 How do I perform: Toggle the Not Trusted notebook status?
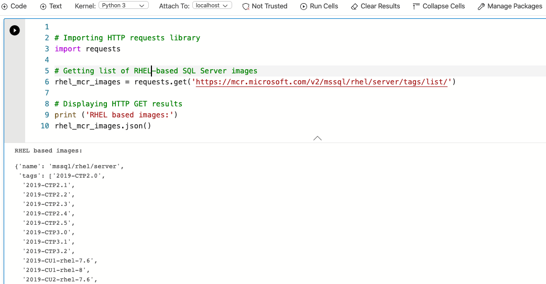[x=265, y=6]
